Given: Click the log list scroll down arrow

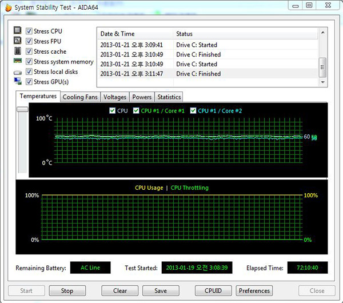Looking at the screenshot, I should [322, 82].
